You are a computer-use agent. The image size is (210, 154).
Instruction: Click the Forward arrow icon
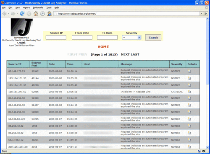tap(13, 14)
